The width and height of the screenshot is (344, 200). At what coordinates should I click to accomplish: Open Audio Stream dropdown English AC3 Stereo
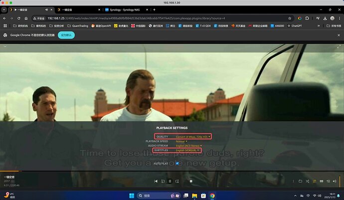coord(189,146)
